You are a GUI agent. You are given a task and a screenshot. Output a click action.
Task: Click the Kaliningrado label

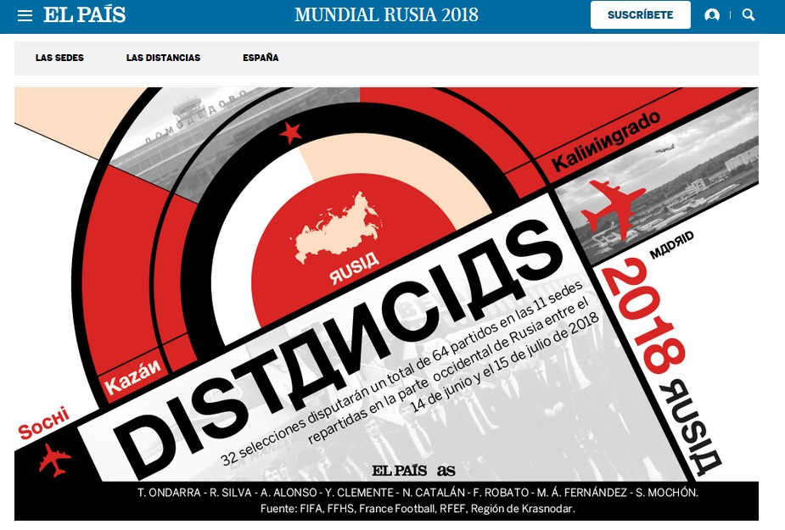click(606, 141)
